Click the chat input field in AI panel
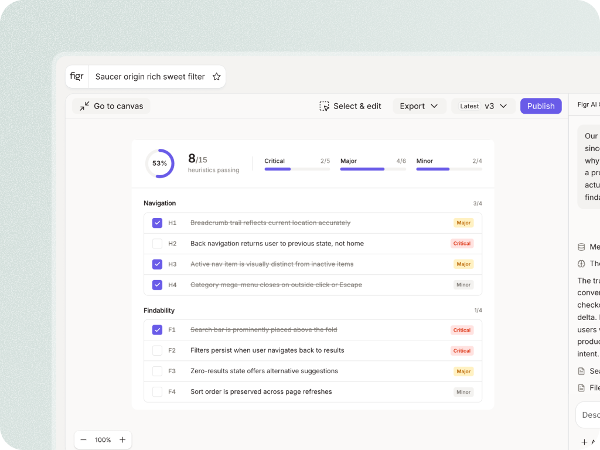The image size is (600, 450). pos(588,415)
